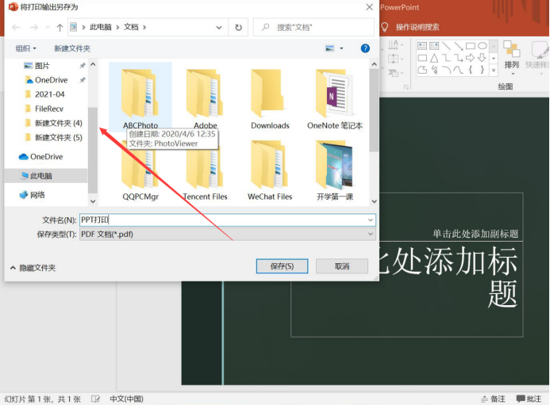The width and height of the screenshot is (550, 405).
Task: Go forward in the save dialog
Action: point(33,27)
